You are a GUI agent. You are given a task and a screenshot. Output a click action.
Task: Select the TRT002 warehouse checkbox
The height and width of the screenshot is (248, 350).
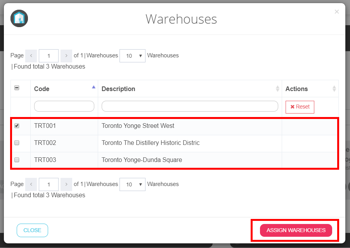click(17, 143)
